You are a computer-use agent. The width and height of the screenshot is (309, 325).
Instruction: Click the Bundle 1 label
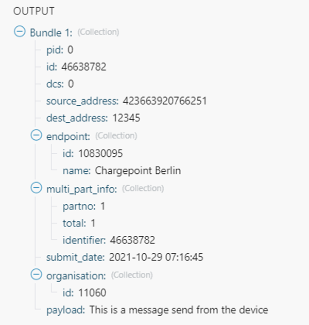pyautogui.click(x=51, y=32)
